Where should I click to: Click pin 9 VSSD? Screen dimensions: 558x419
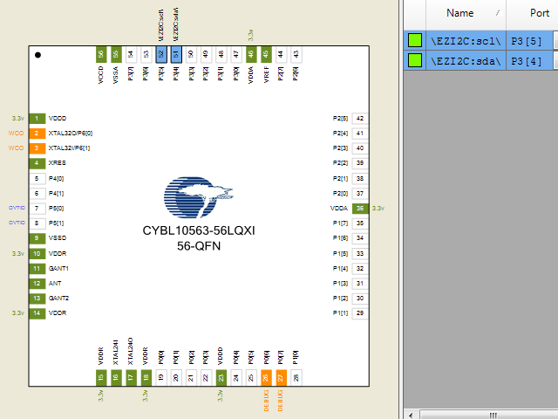(x=37, y=238)
